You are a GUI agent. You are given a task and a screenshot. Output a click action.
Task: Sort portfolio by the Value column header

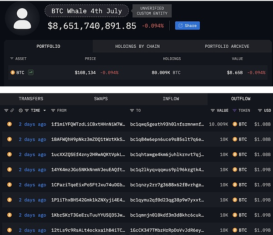[x=238, y=59]
